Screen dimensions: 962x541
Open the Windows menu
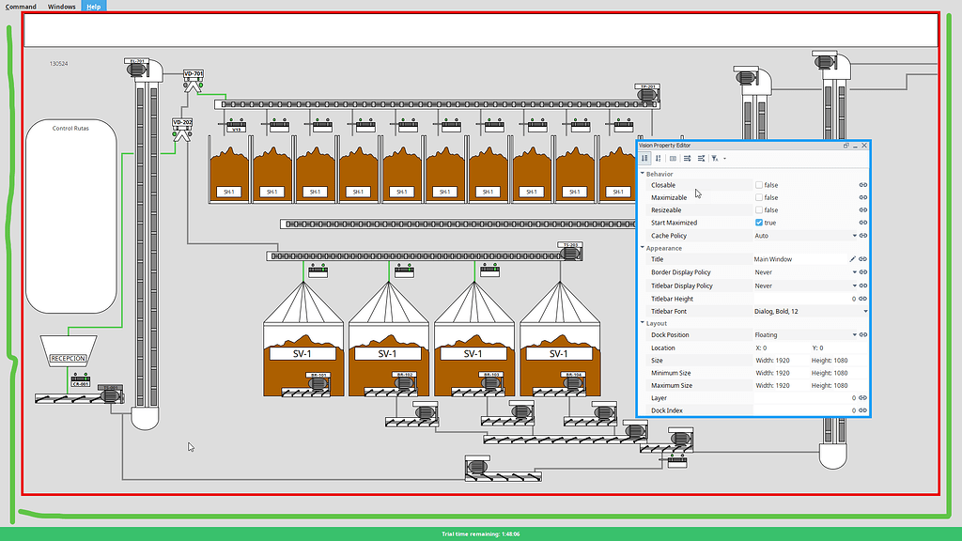pyautogui.click(x=61, y=6)
